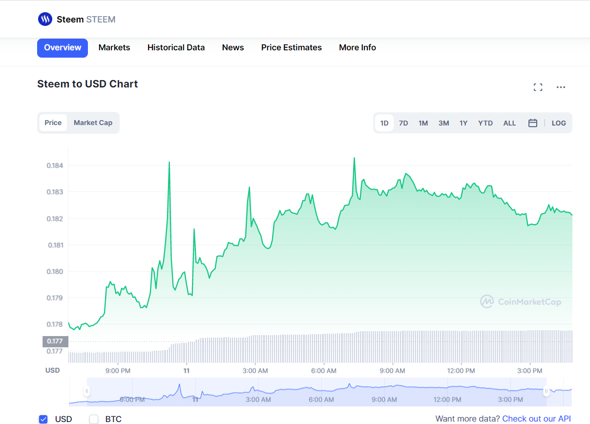Click the 3:00 AM x-axis label
The image size is (590, 424).
point(255,371)
